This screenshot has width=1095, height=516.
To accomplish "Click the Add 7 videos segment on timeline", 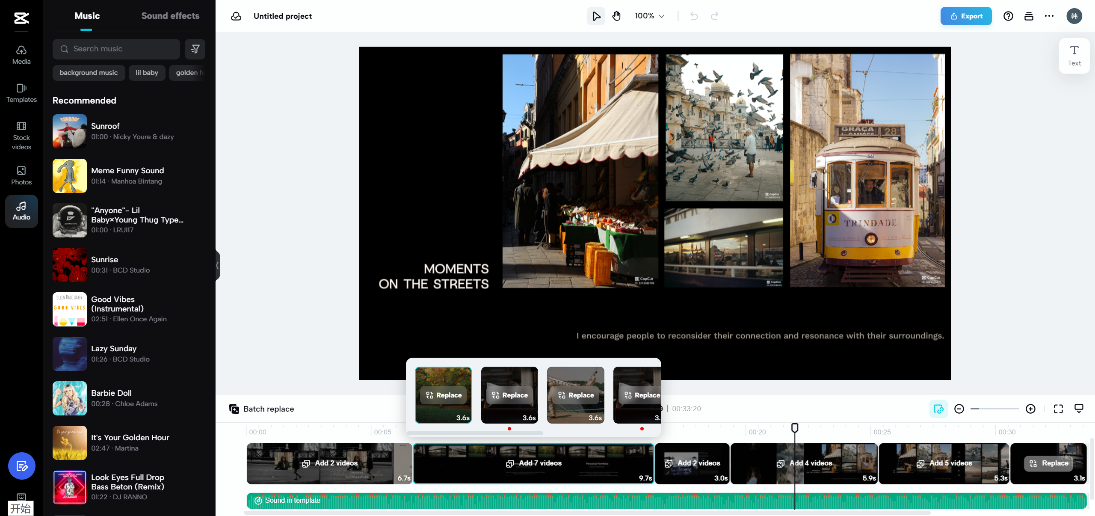I will point(532,463).
